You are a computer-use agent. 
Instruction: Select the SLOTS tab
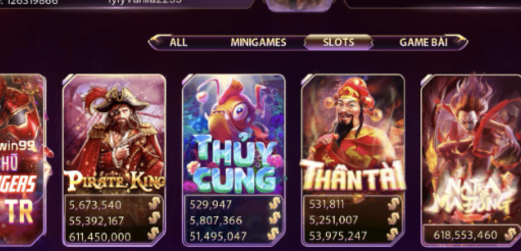pos(338,42)
